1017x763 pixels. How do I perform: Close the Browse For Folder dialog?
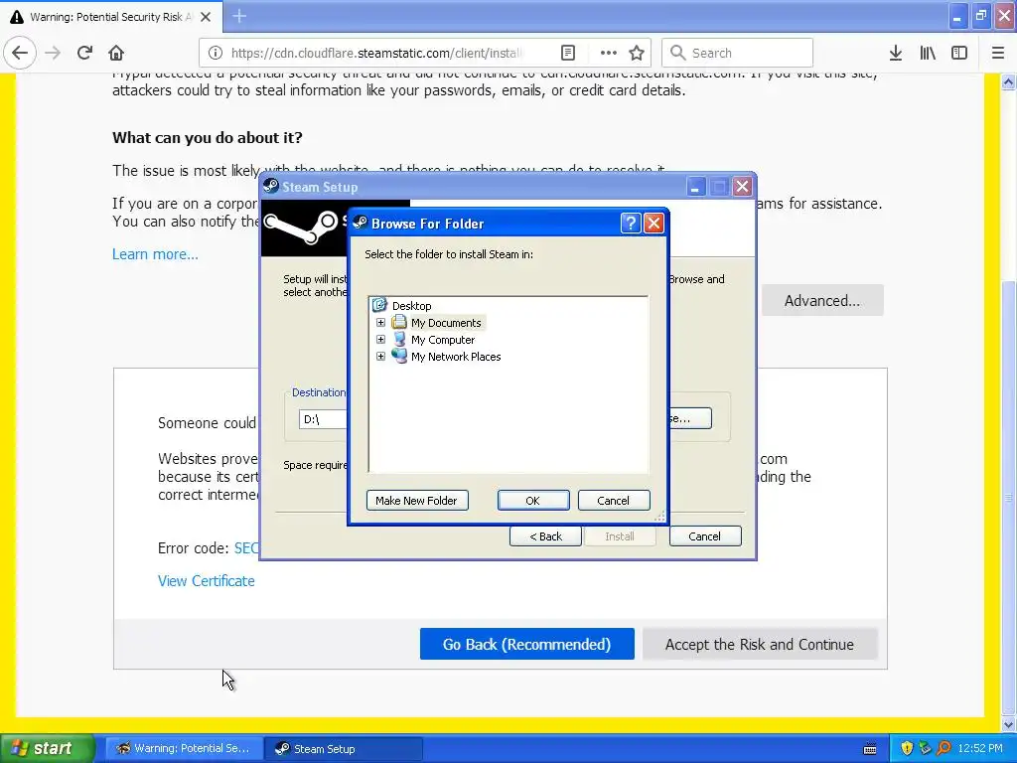[x=654, y=224]
